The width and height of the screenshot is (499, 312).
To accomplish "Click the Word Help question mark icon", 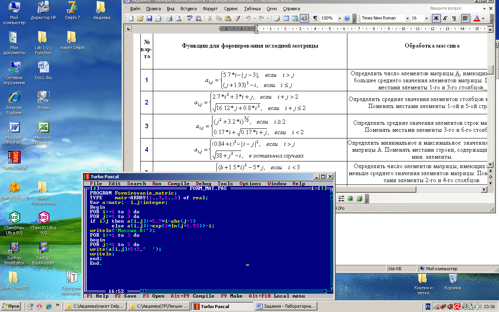I will [347, 18].
